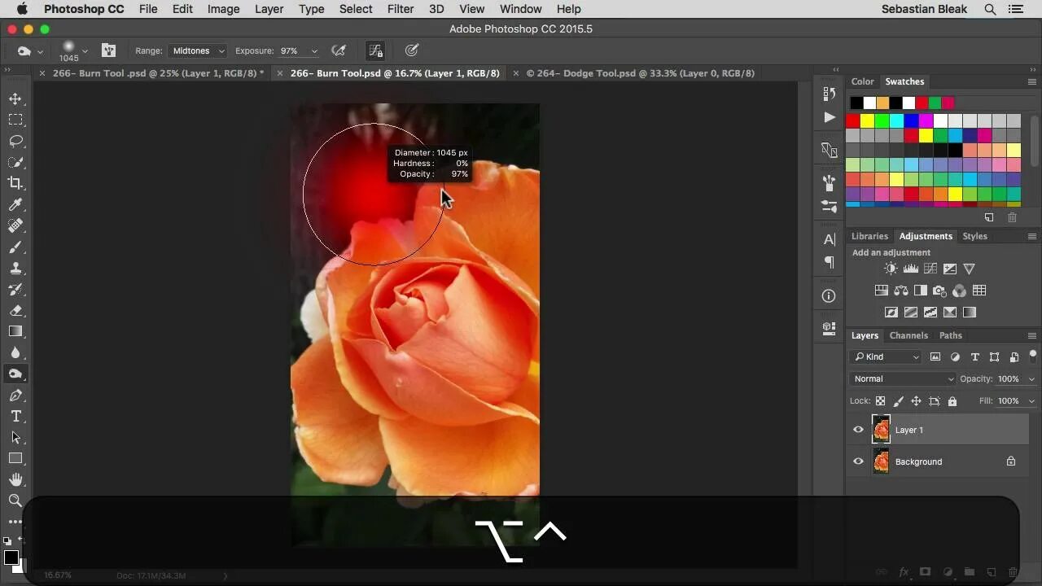
Task: Select the Rectangular Marquee tool
Action: [15, 120]
